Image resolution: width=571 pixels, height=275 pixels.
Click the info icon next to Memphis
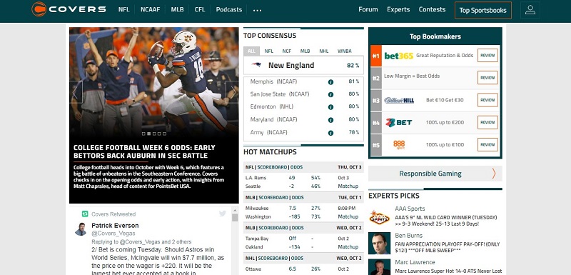pos(330,82)
